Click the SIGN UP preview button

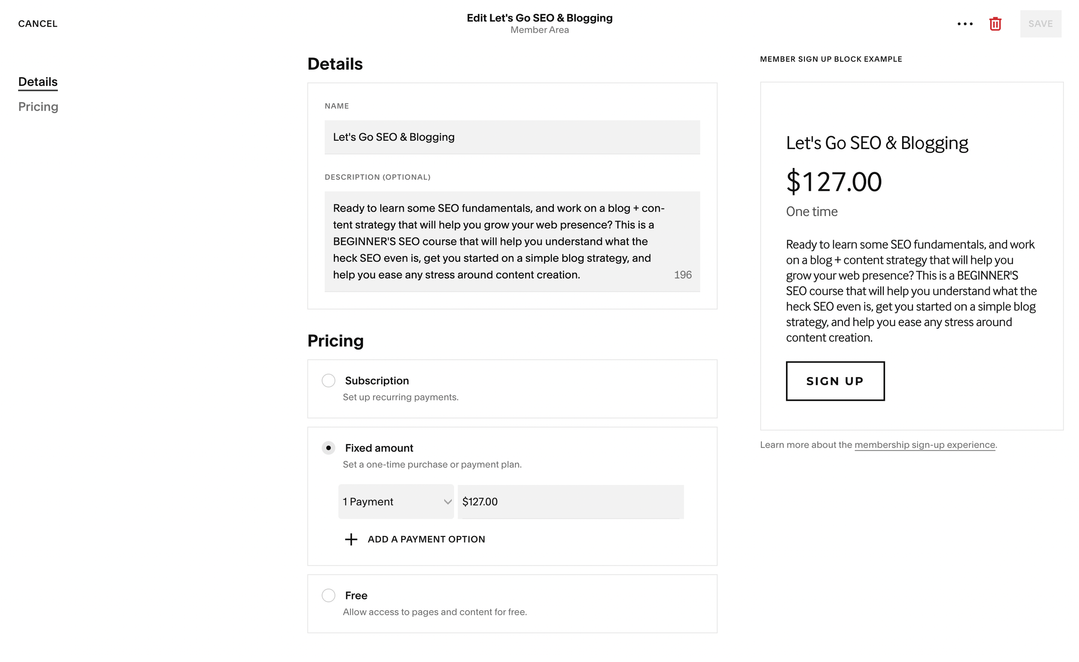[x=835, y=381]
